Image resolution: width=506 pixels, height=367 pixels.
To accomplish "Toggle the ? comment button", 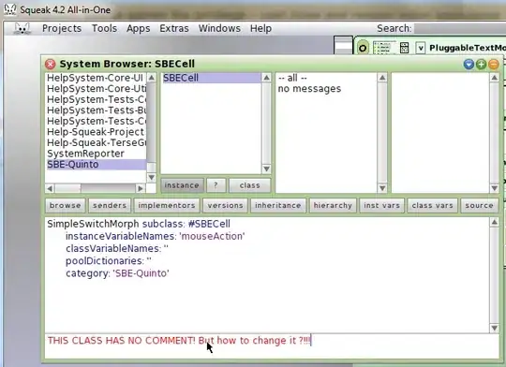I will coord(216,185).
